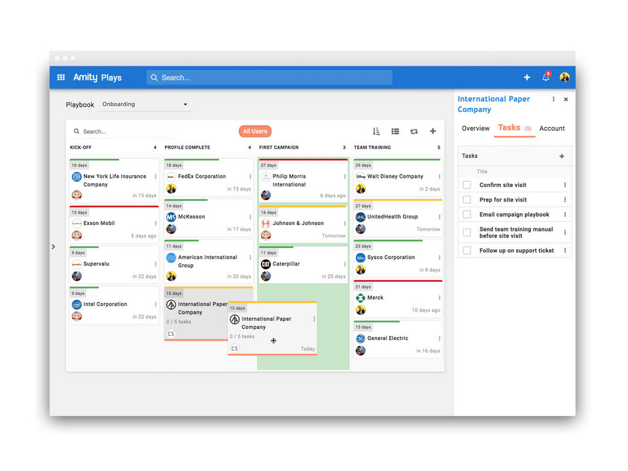Click the notifications bell icon
Screen dimensions: 628x471
pos(546,77)
